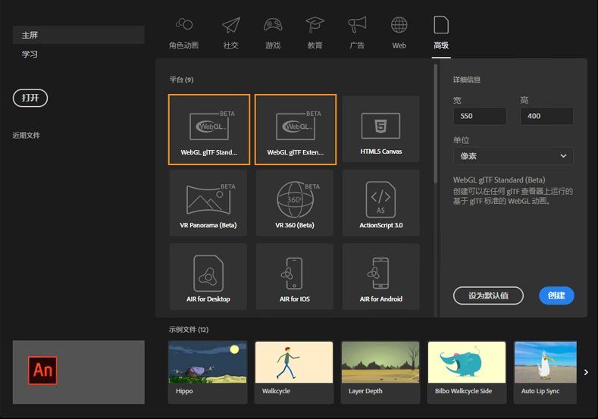Viewport: 598px width, 419px height.
Task: Click the 详细信息 details heading
Action: [x=467, y=80]
